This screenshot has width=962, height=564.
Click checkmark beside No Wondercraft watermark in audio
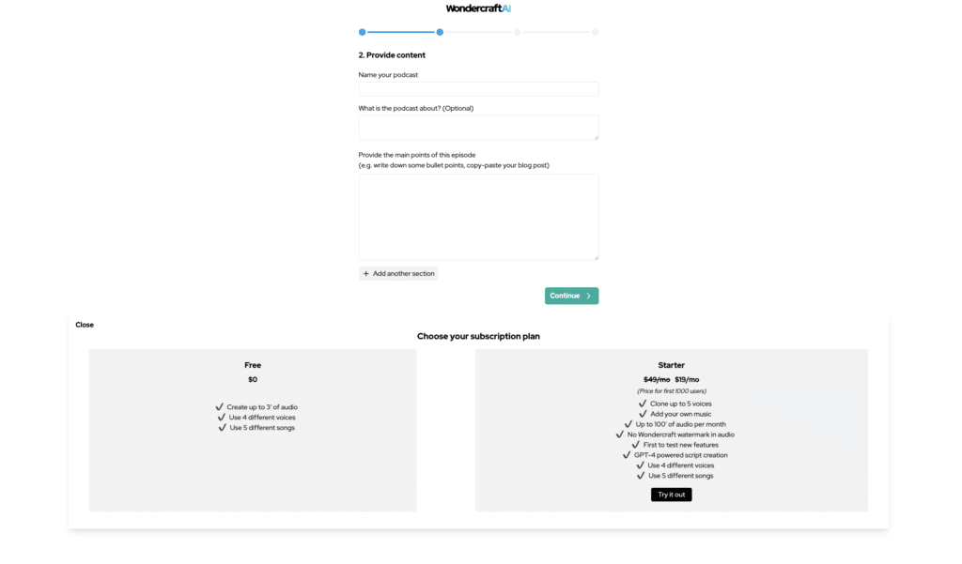tap(620, 434)
